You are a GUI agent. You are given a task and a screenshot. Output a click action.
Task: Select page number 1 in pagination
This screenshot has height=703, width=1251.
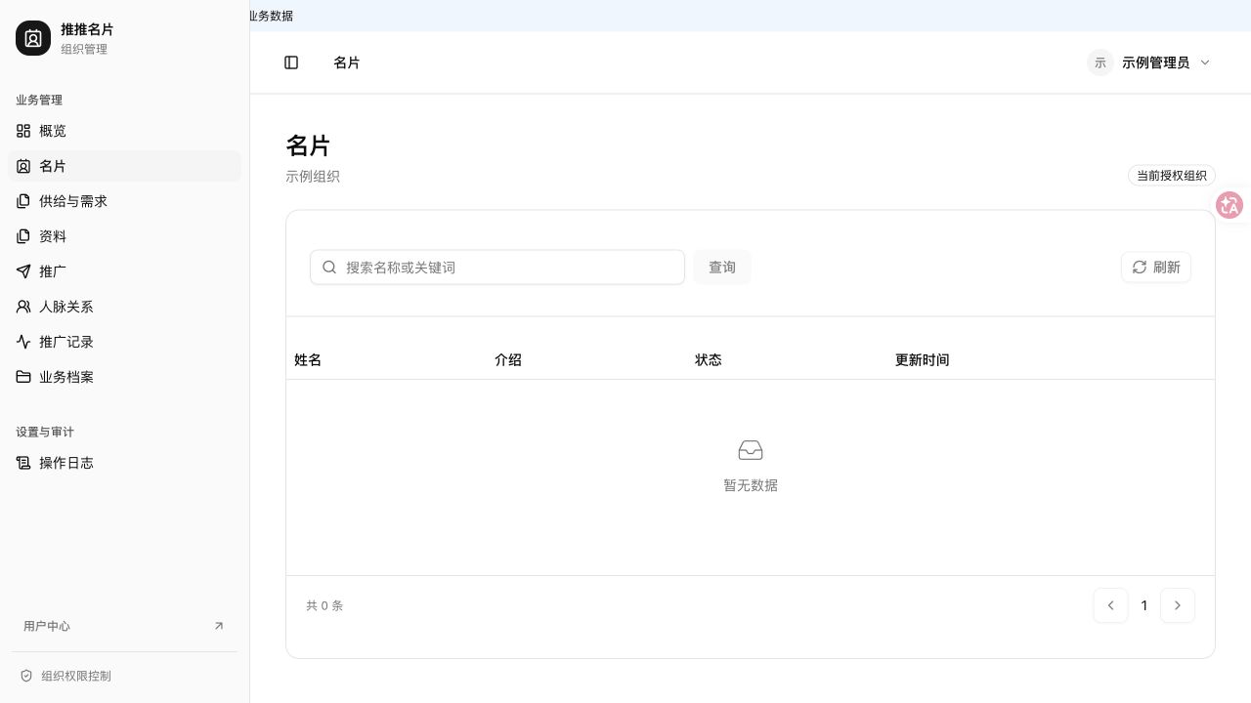1144,605
